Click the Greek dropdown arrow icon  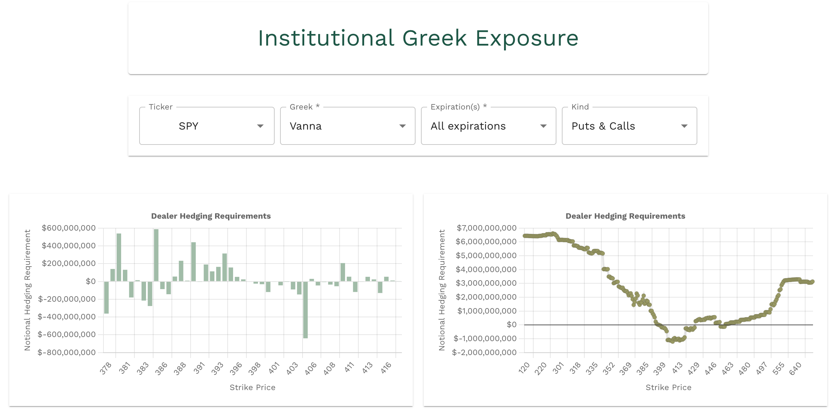(x=402, y=126)
